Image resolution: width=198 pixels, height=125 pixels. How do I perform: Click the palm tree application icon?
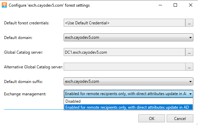pyautogui.click(x=4, y=5)
